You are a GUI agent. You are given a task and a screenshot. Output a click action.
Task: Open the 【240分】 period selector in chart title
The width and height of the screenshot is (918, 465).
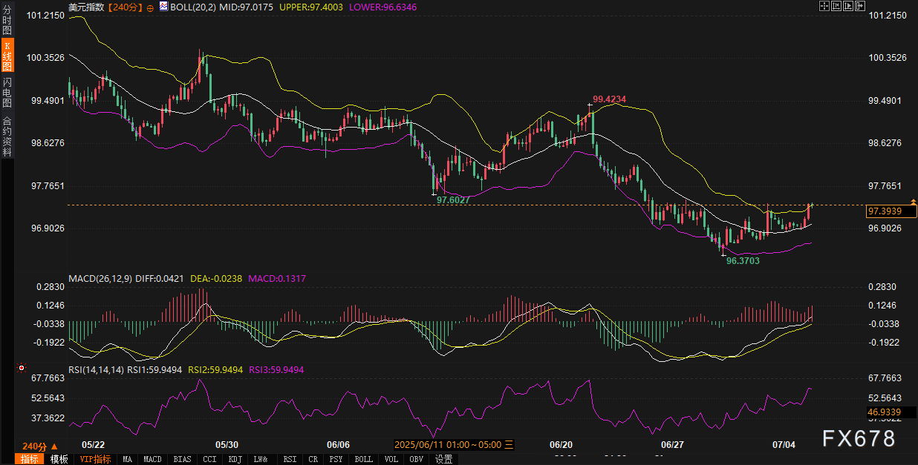pos(123,7)
